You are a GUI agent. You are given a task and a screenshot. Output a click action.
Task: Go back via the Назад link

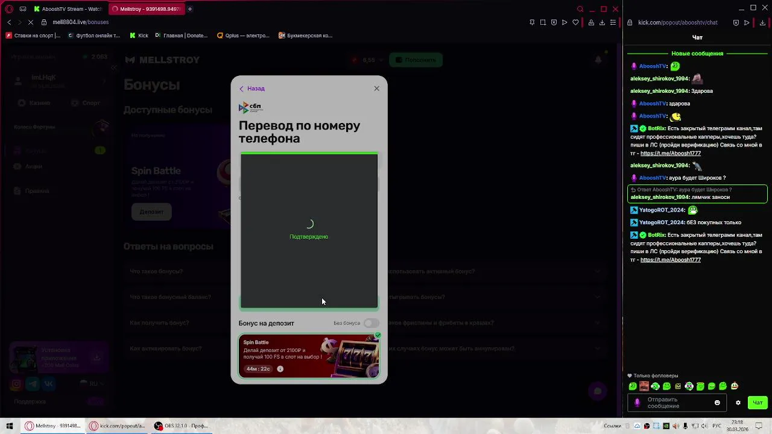[252, 89]
